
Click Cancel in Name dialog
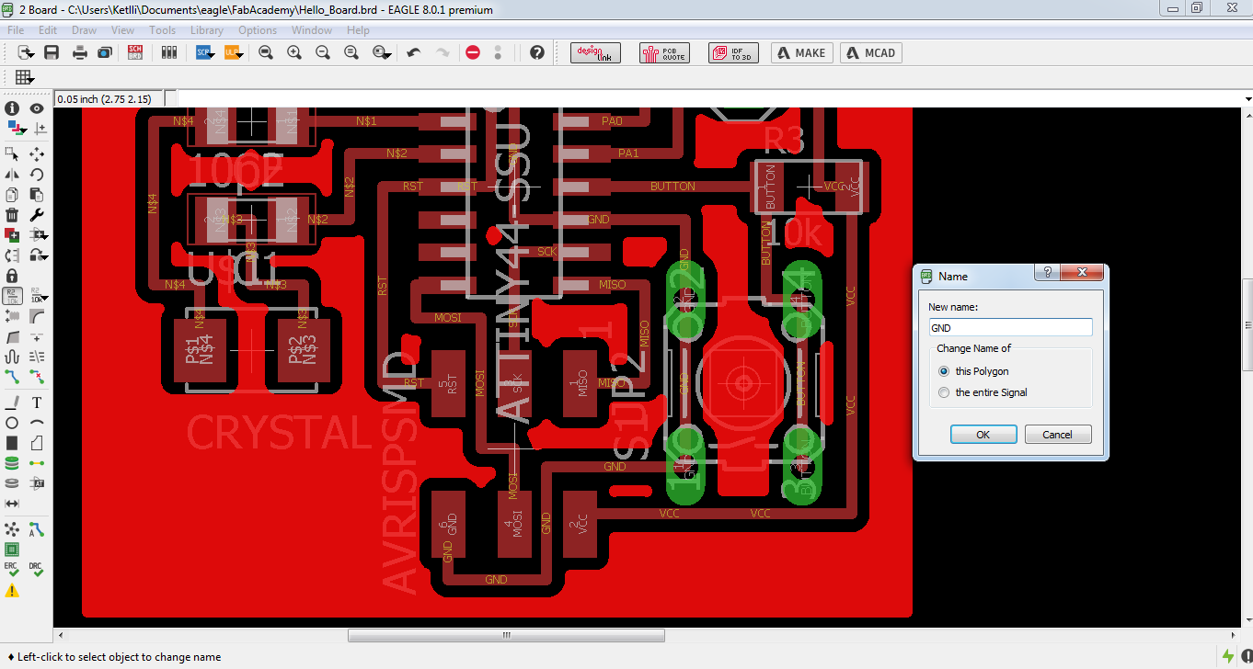pyautogui.click(x=1057, y=435)
